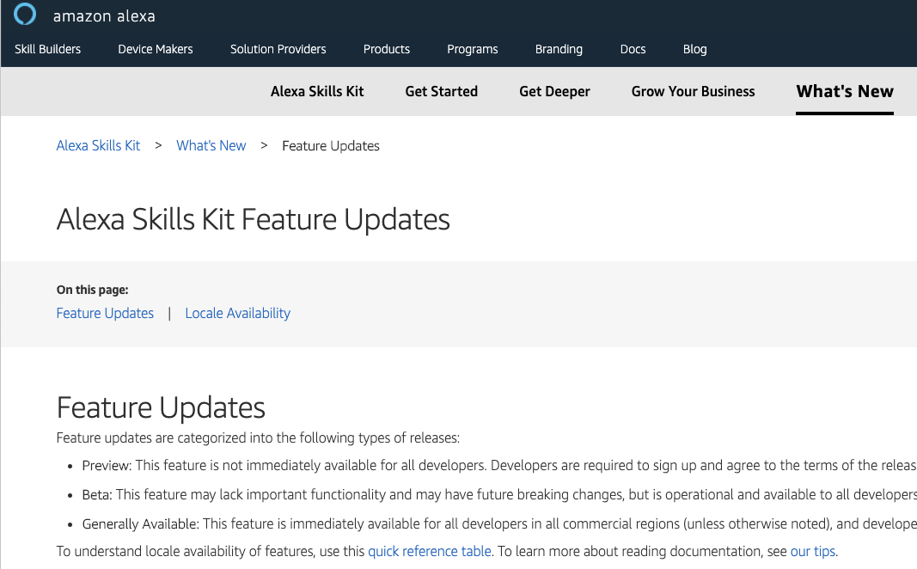Open the Get Deeper tab
Viewport: 917px width, 569px height.
pos(554,91)
